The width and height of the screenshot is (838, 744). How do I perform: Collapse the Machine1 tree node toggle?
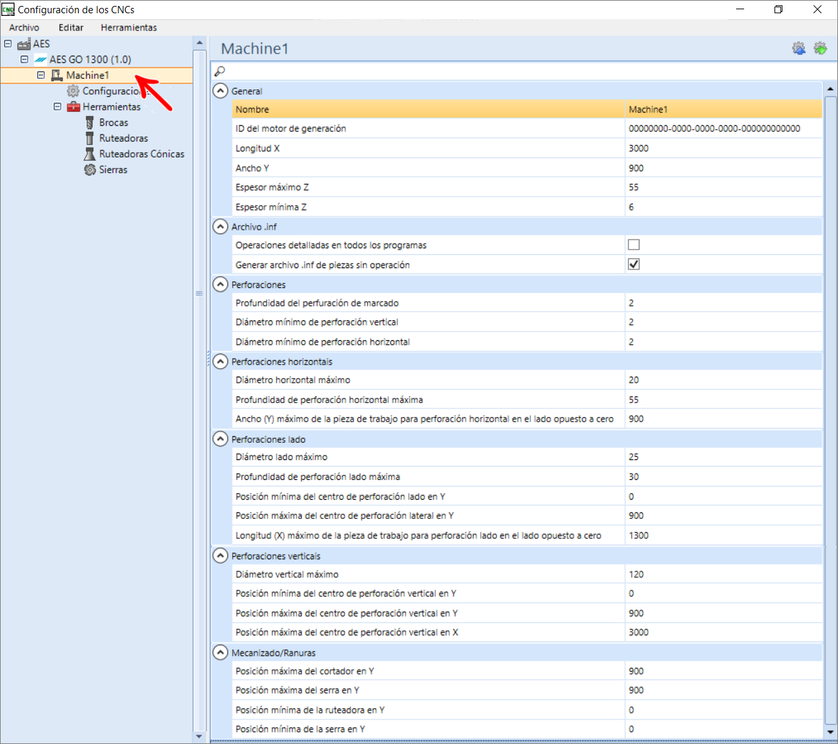pos(41,75)
